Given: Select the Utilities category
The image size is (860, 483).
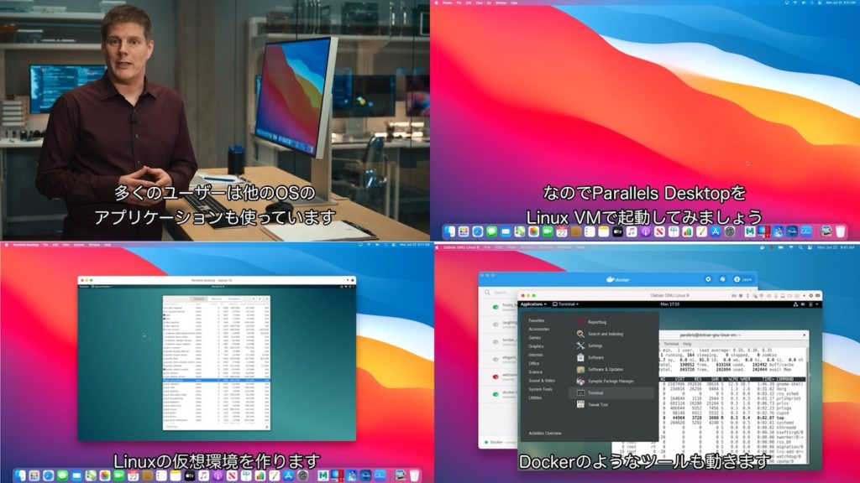Looking at the screenshot, I should tap(535, 397).
